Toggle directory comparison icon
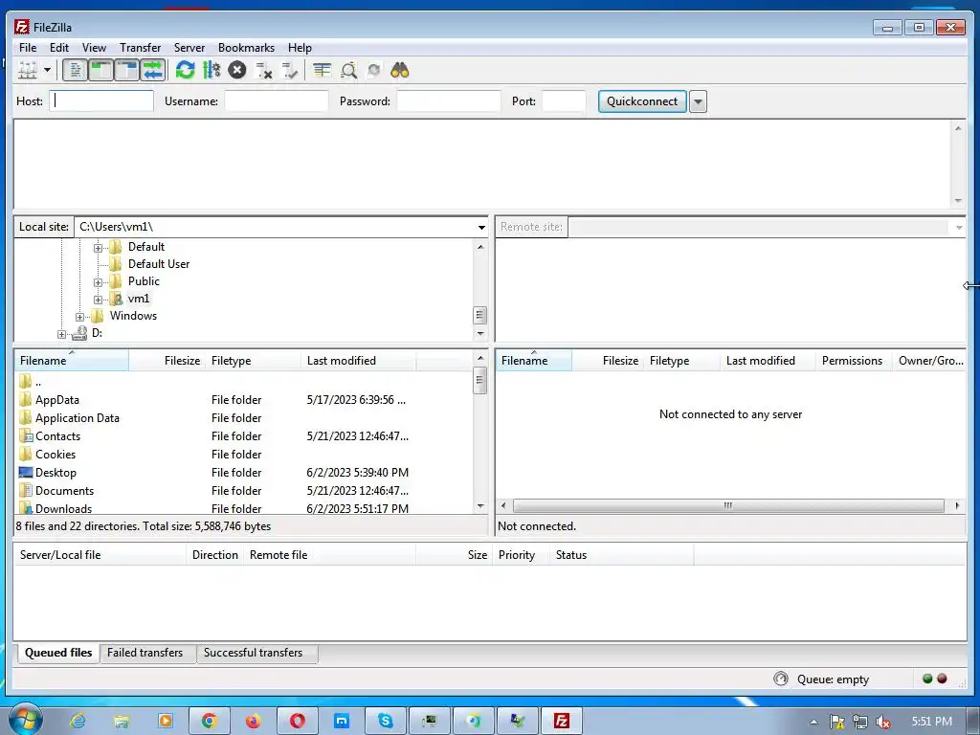The image size is (980, 735). tap(348, 70)
